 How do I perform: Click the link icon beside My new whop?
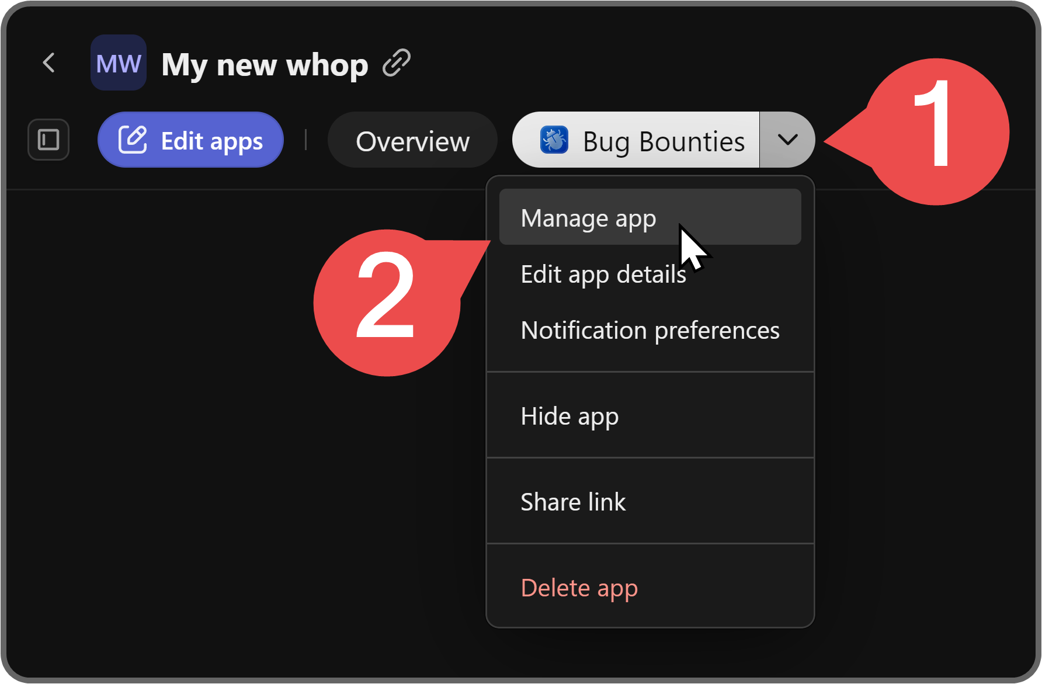click(397, 62)
